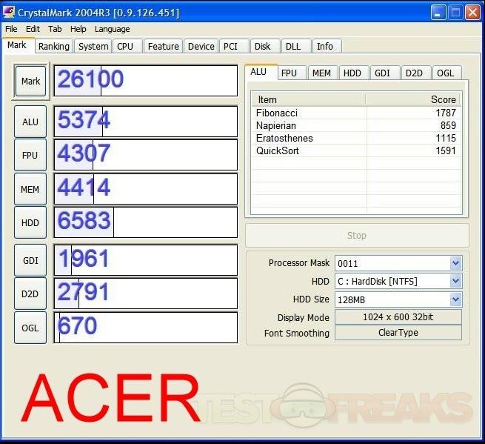
Task: Expand the Processor Mask dropdown
Action: coord(455,263)
